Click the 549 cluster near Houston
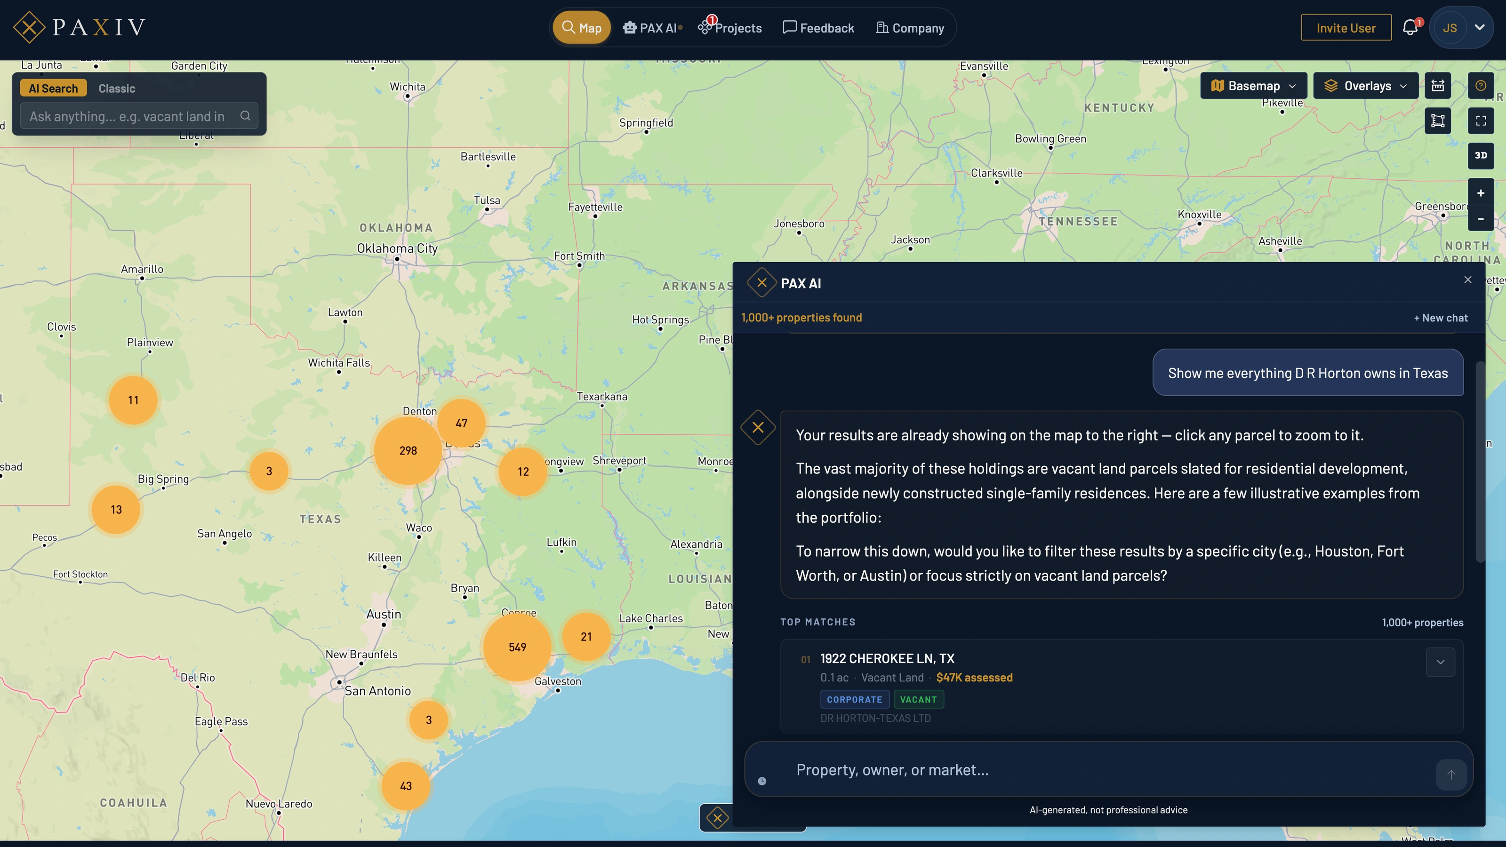Screen dimensions: 1506x847 [517, 647]
